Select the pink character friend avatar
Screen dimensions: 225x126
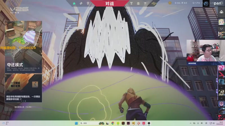tap(221, 68)
